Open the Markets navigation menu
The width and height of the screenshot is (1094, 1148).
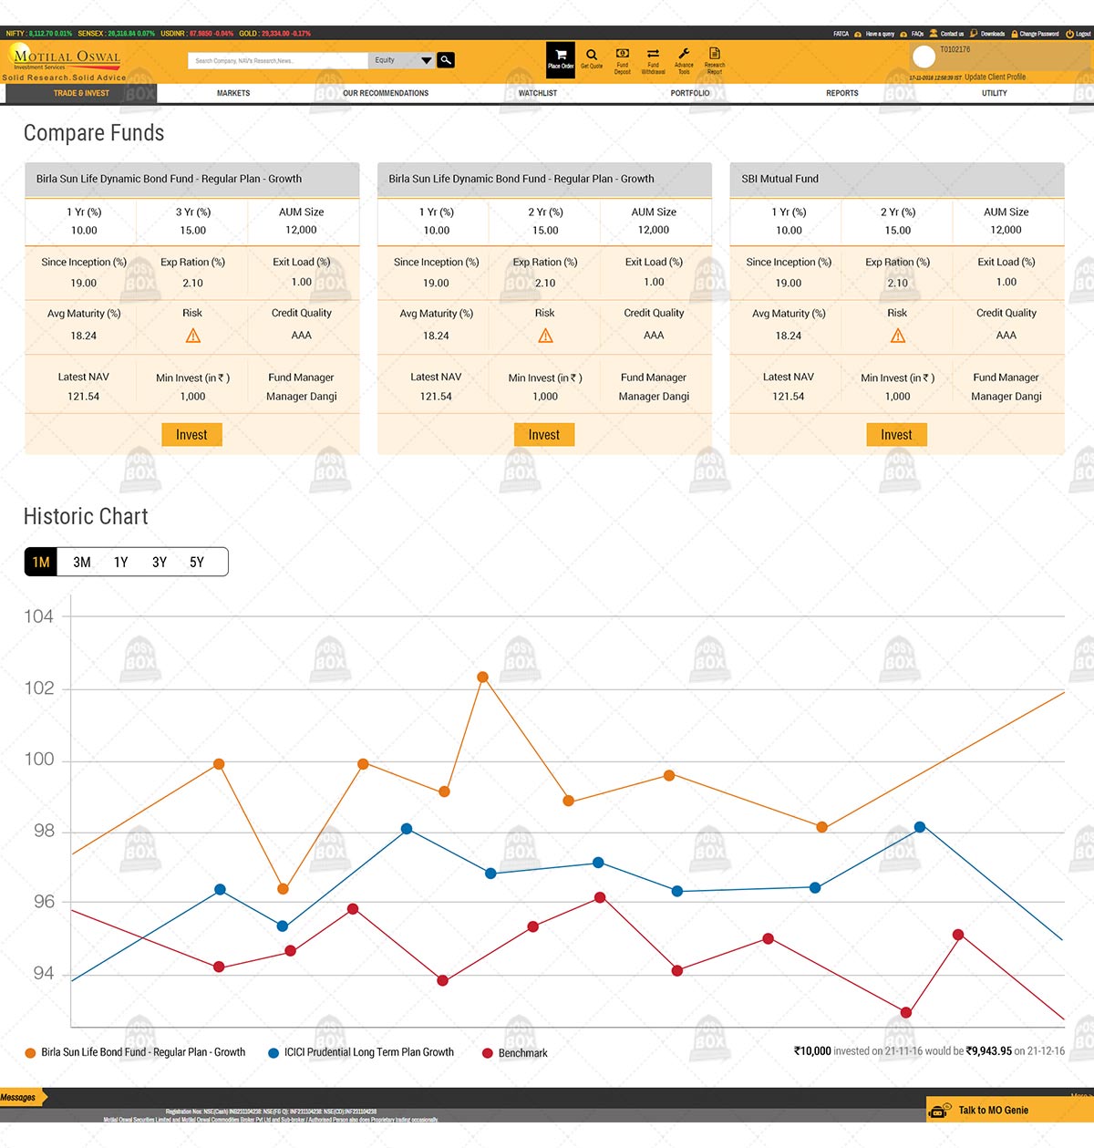(233, 93)
